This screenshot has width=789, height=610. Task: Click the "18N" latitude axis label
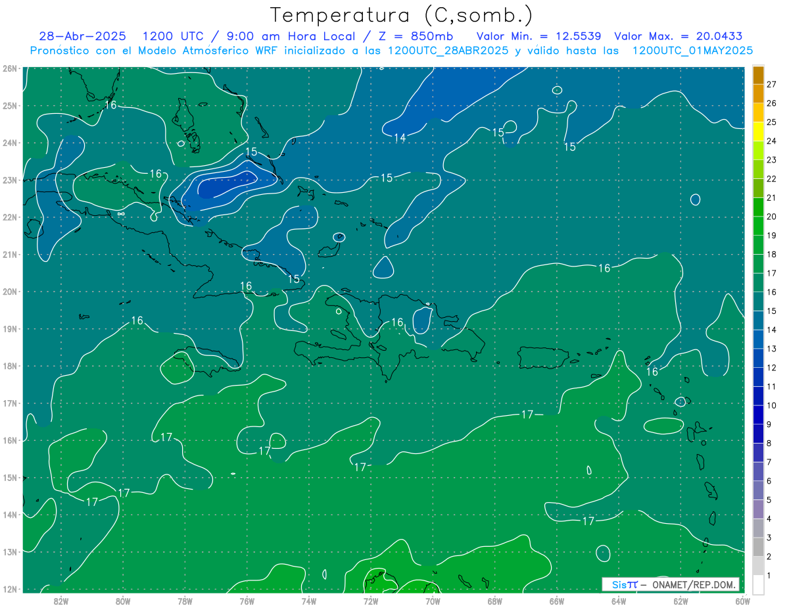pos(9,366)
